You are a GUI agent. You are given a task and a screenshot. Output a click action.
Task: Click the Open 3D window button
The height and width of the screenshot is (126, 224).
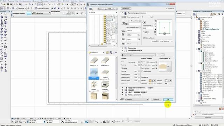(42, 8)
